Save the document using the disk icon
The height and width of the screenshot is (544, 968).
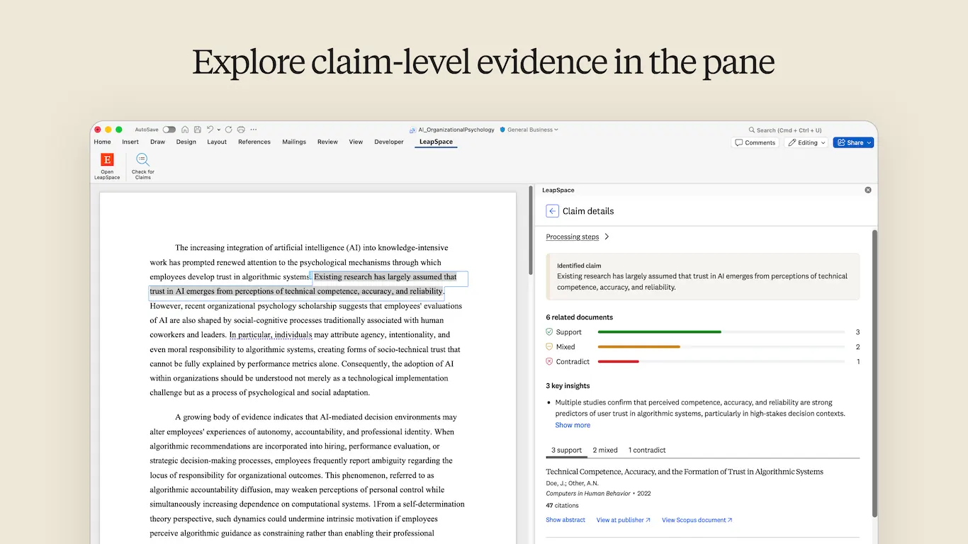pyautogui.click(x=197, y=130)
